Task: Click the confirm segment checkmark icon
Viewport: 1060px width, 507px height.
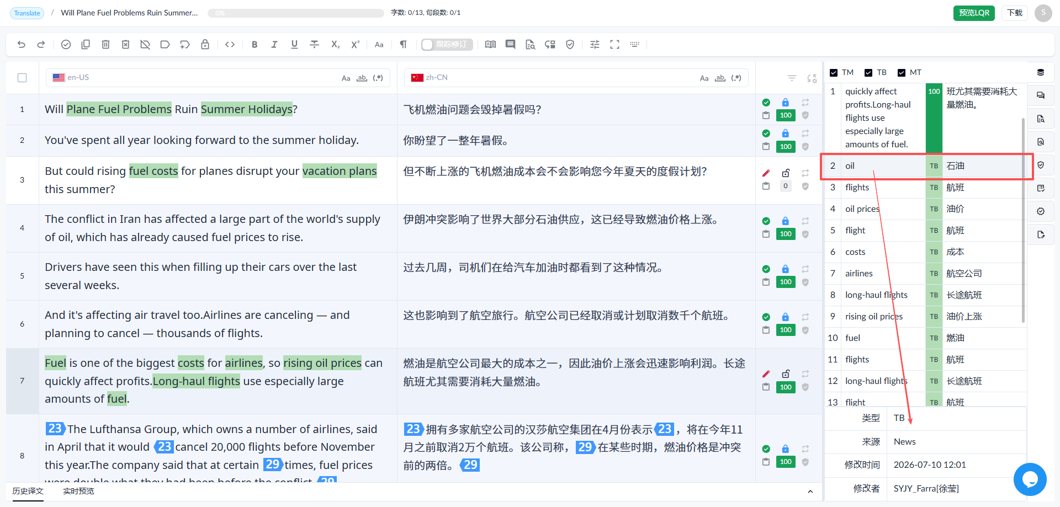Action: [66, 45]
